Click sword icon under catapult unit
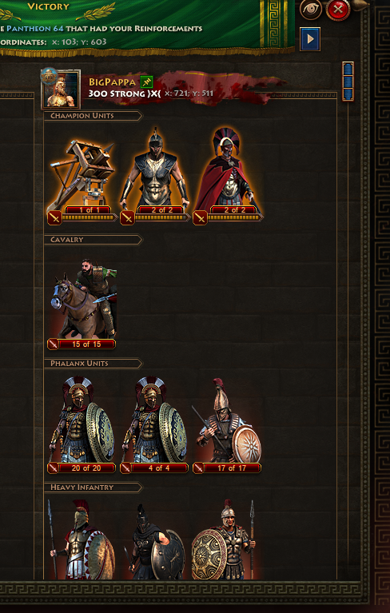The width and height of the screenshot is (390, 613). (54, 217)
